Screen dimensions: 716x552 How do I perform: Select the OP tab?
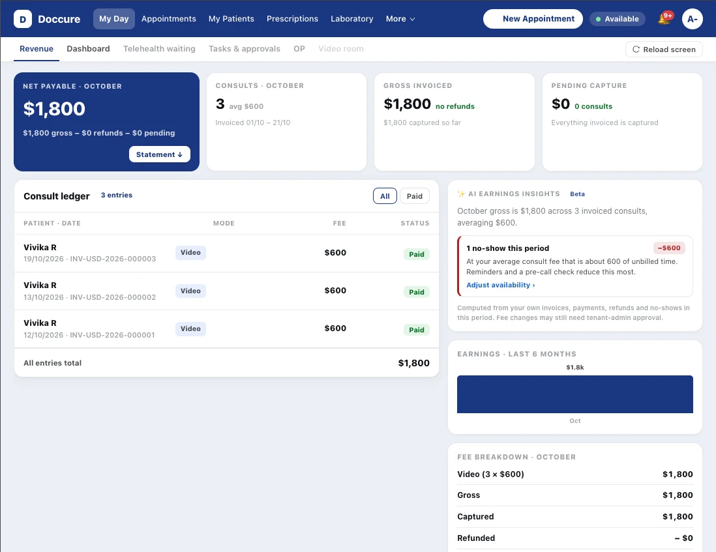(299, 49)
